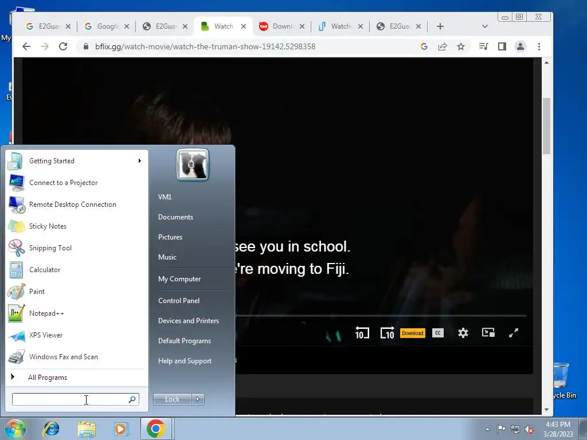Enter fullscreen video mode
This screenshot has width=587, height=440.
514,333
